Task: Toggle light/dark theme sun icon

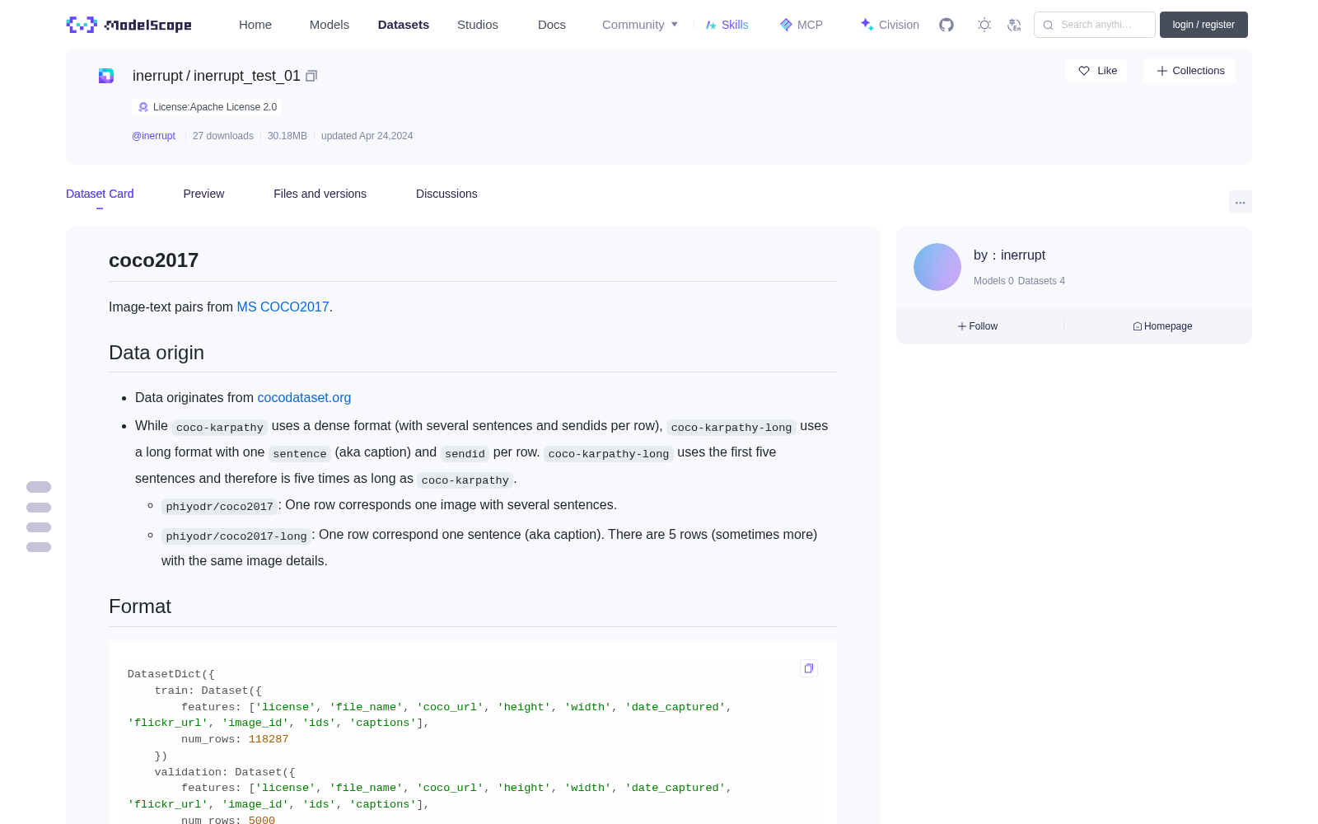Action: pos(984,25)
